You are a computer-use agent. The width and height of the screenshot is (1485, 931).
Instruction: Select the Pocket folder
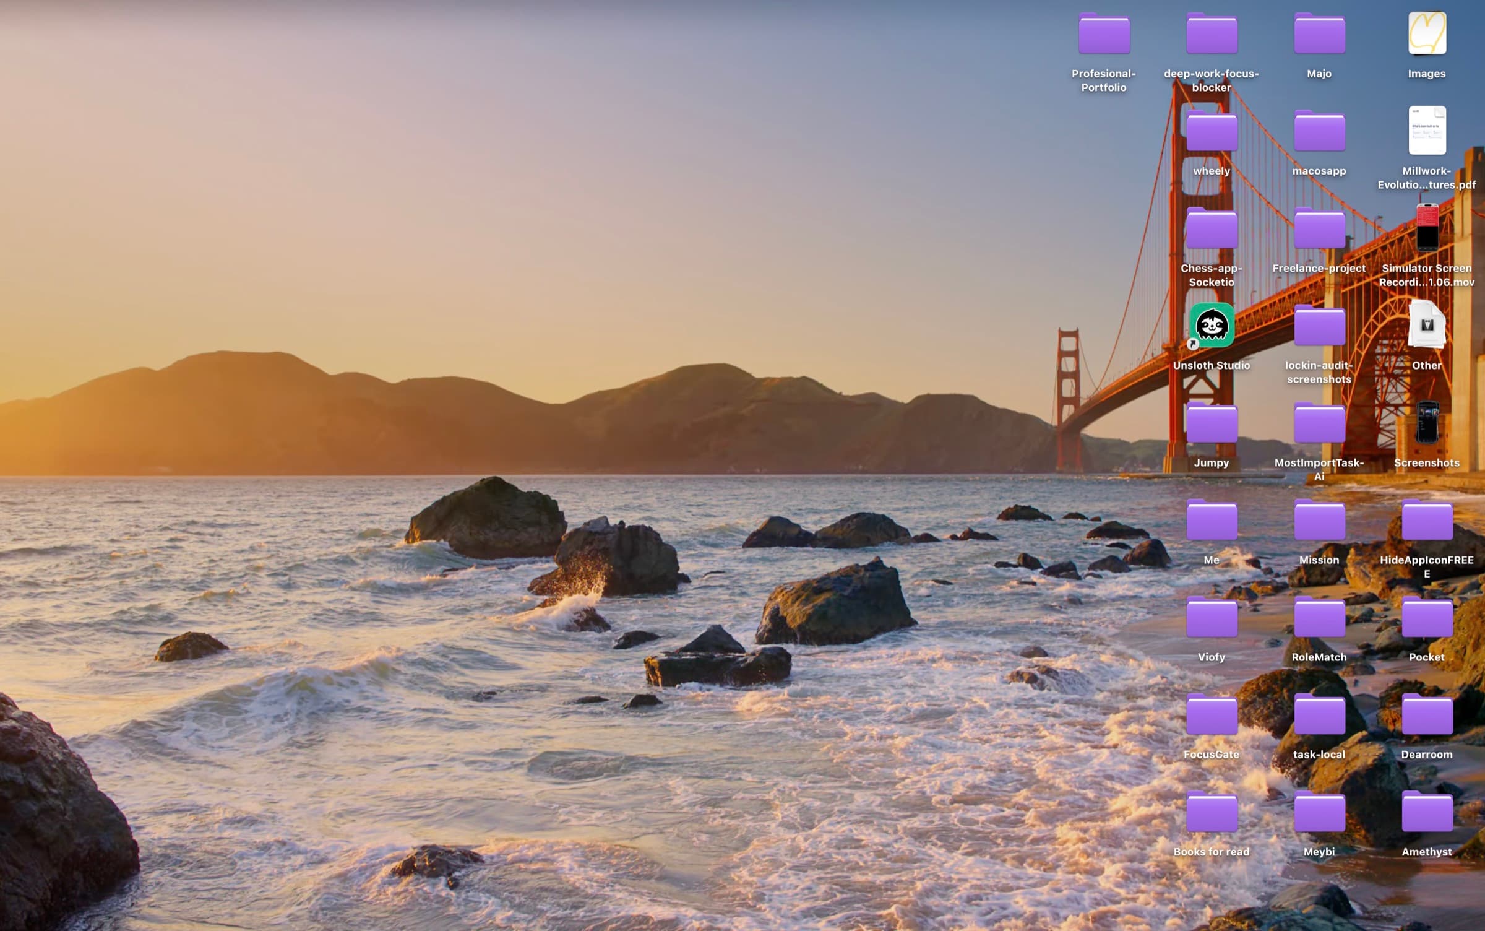tap(1427, 617)
